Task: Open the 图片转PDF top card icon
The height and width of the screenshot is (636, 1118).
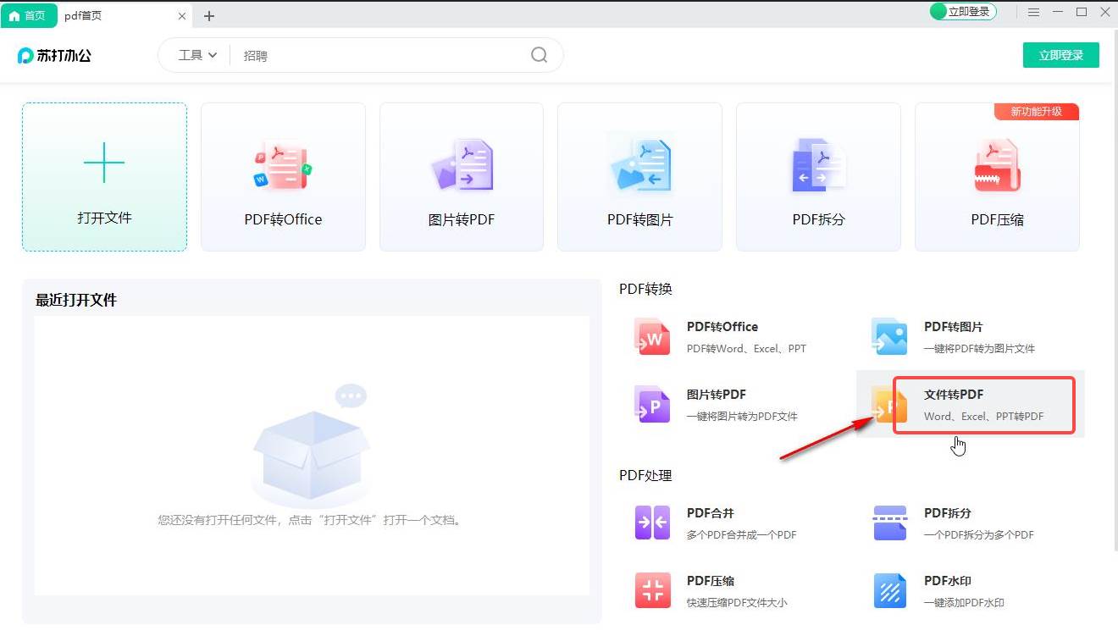Action: (462, 164)
